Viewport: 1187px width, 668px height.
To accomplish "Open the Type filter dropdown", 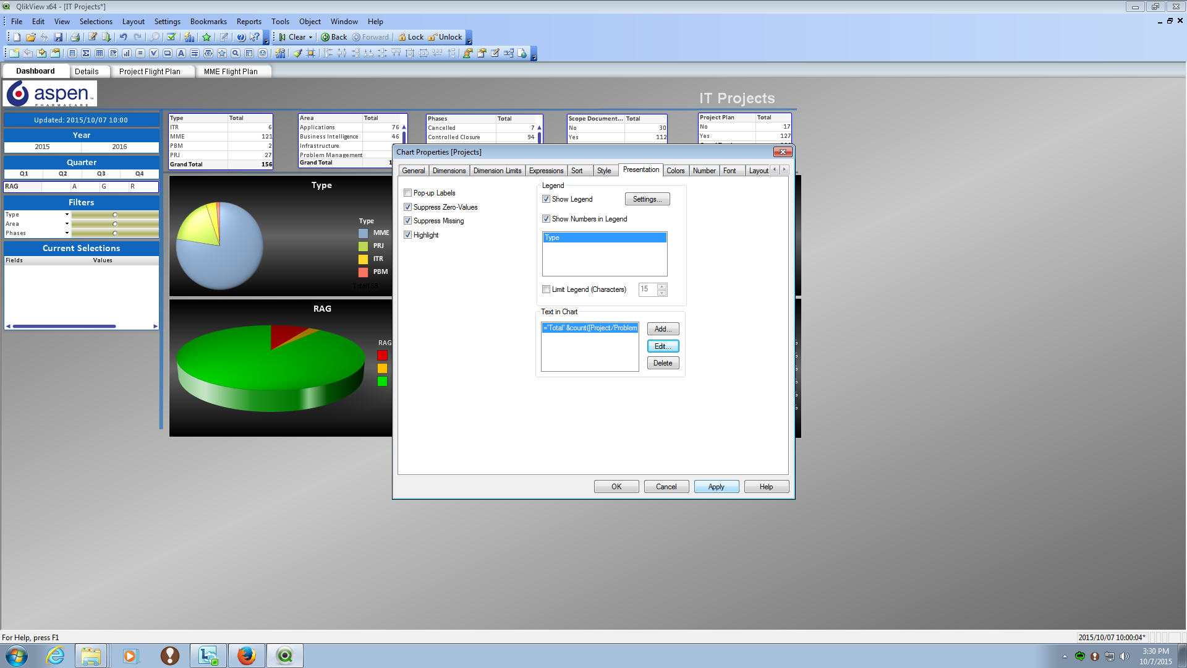I will 67,215.
